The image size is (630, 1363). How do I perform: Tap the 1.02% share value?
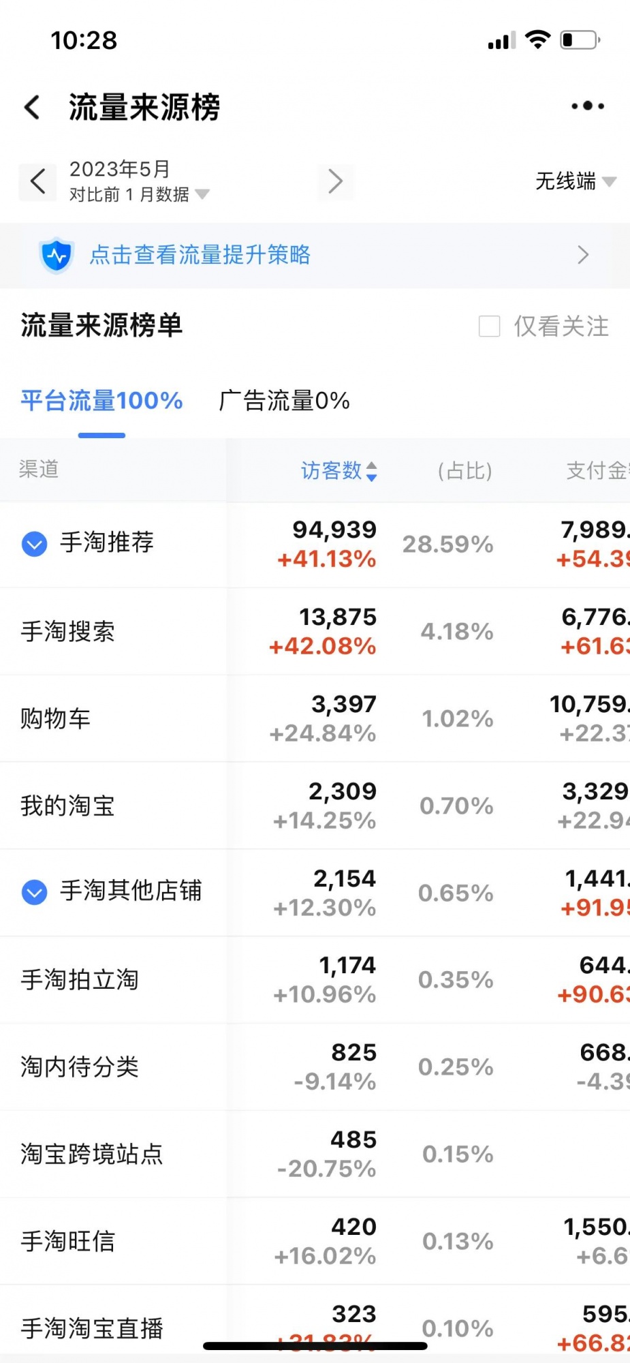tap(458, 718)
